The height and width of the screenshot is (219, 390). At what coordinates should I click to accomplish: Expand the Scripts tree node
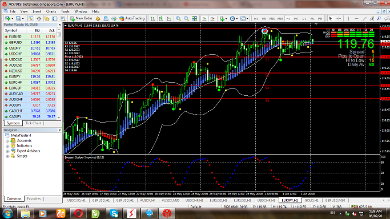(7, 156)
